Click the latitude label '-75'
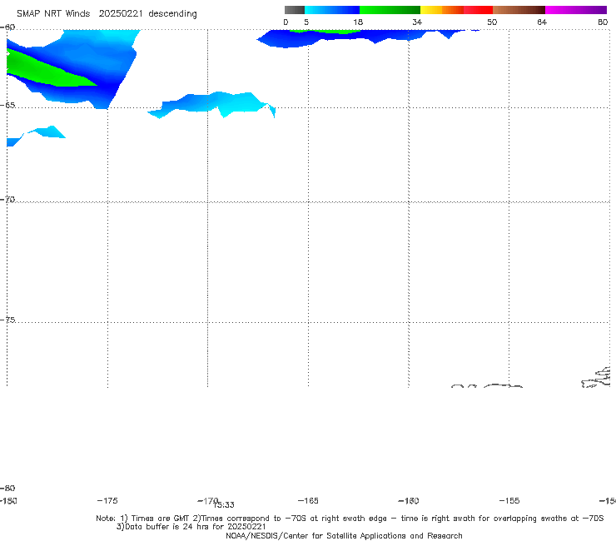This screenshot has height=541, width=616. [x=7, y=320]
